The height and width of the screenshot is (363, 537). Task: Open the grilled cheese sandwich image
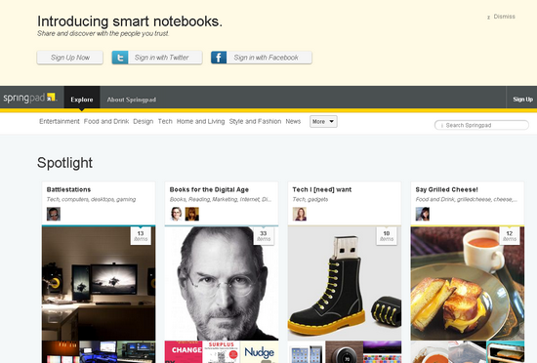(x=468, y=283)
